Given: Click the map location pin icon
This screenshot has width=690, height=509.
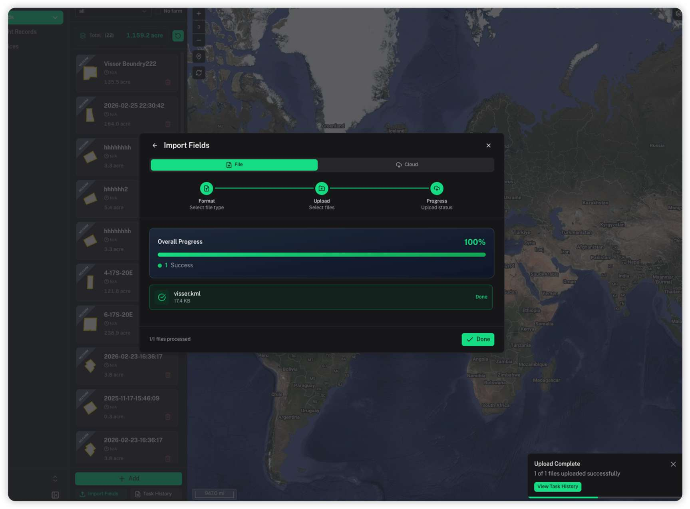Looking at the screenshot, I should pyautogui.click(x=199, y=57).
